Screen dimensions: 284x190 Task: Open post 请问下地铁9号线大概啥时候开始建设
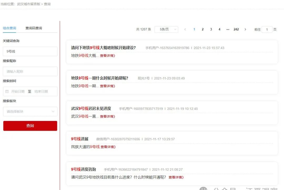(x=103, y=48)
